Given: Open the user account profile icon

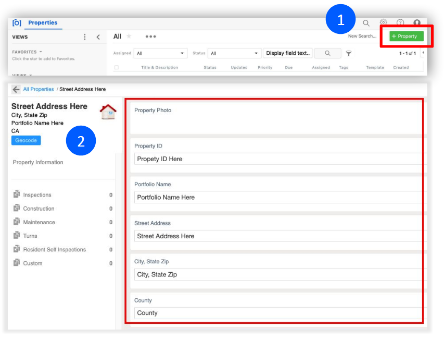Looking at the screenshot, I should (x=417, y=23).
